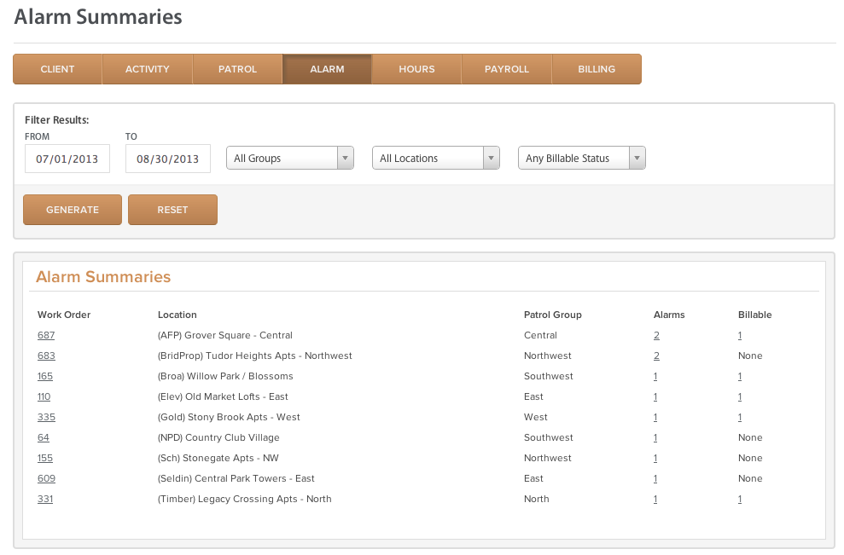
Task: Open alarms count for Stony Brook Apts
Action: (655, 417)
